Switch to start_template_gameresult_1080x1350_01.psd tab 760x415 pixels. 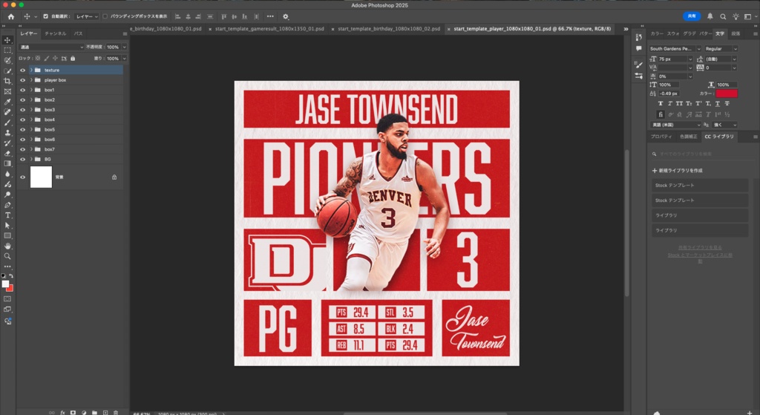point(269,29)
